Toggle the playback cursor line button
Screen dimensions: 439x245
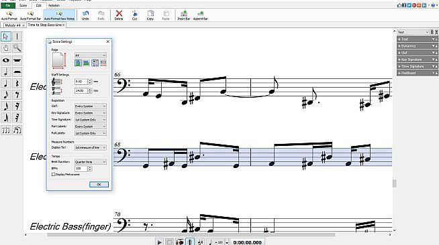click(x=190, y=242)
